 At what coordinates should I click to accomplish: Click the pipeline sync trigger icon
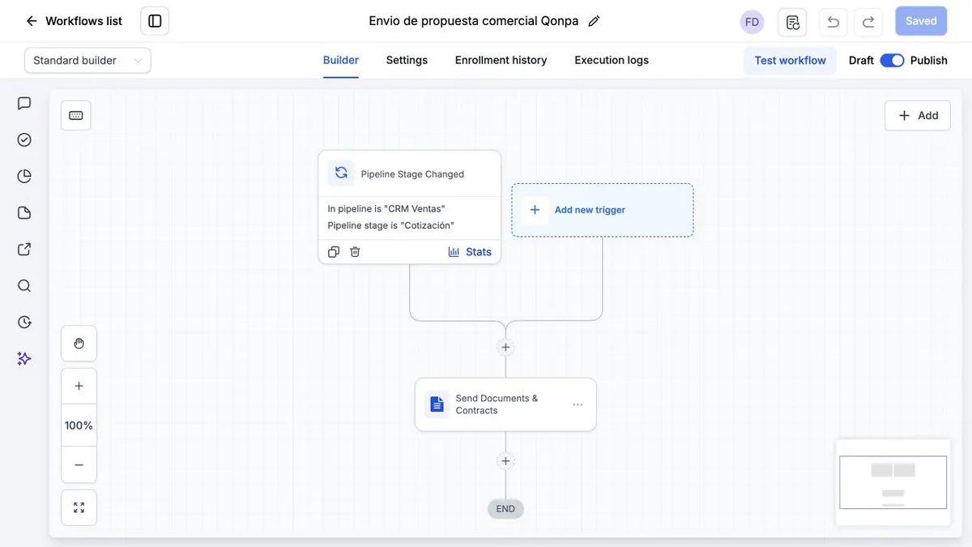point(341,173)
